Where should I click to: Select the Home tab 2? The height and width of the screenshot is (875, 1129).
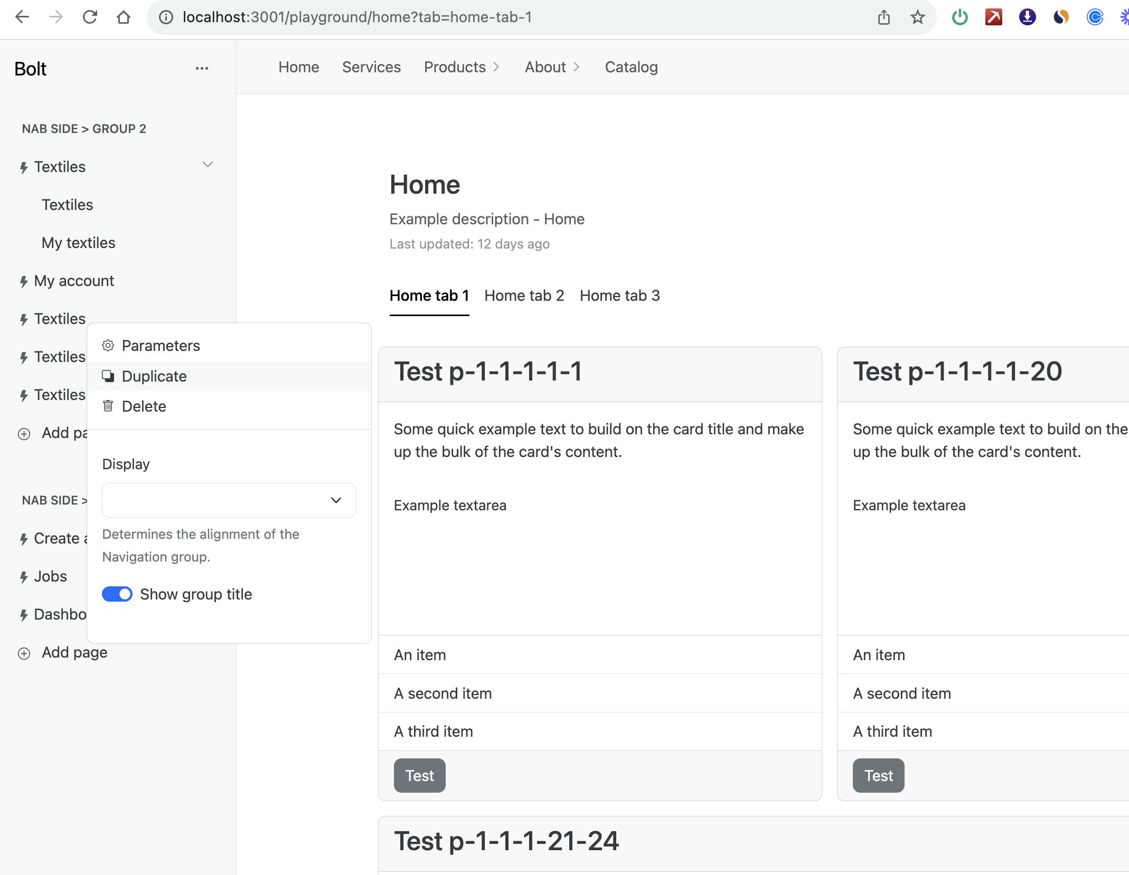[x=523, y=295]
